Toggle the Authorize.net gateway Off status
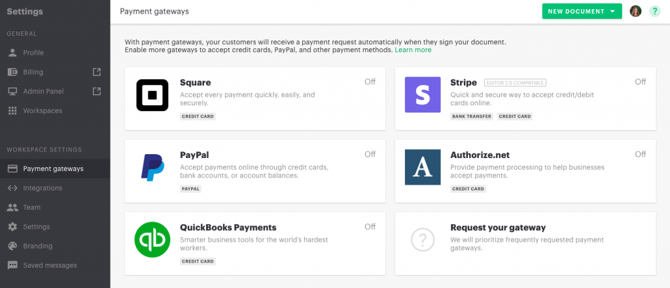The width and height of the screenshot is (670, 288). tap(640, 155)
